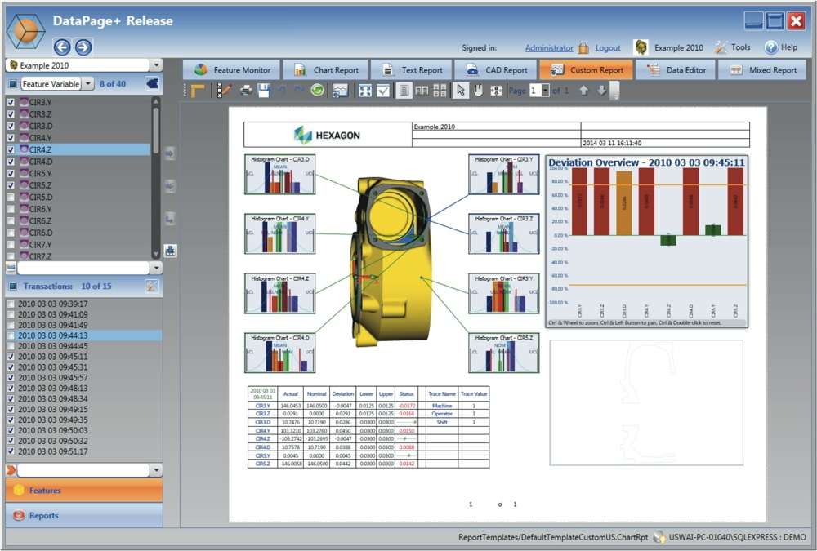Check the CIR5.D feature checkbox

coord(11,198)
